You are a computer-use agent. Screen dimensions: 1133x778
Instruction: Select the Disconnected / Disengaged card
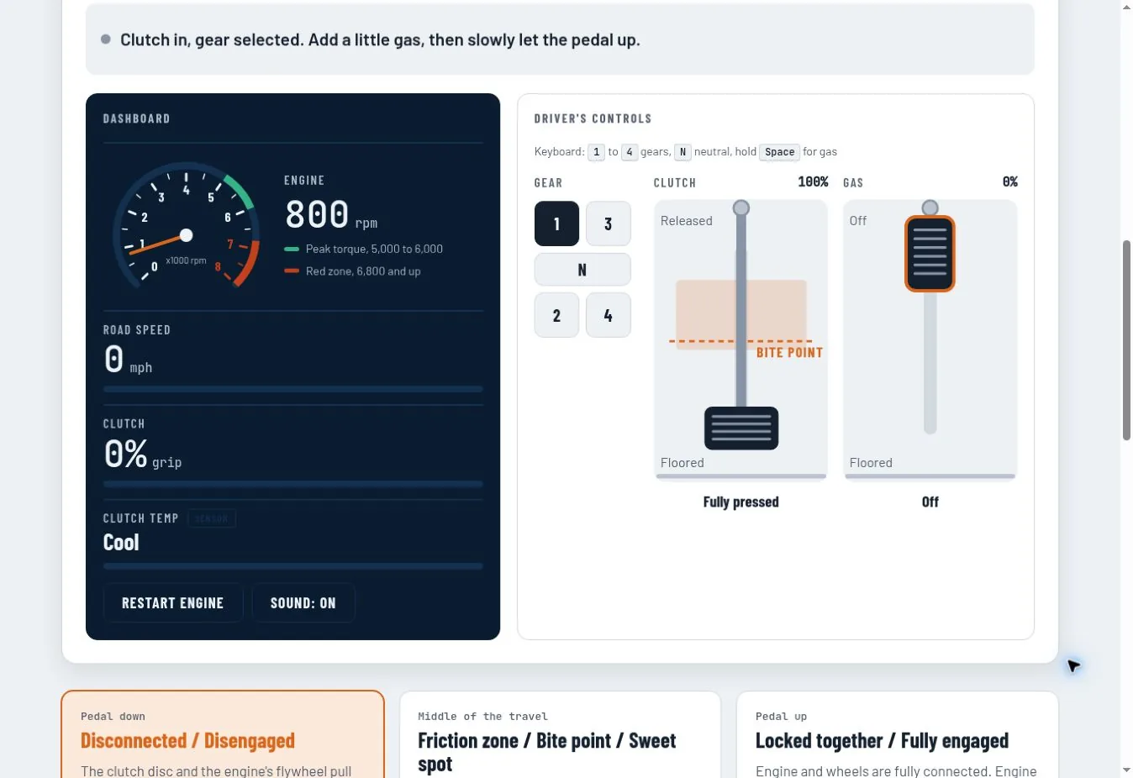click(223, 734)
